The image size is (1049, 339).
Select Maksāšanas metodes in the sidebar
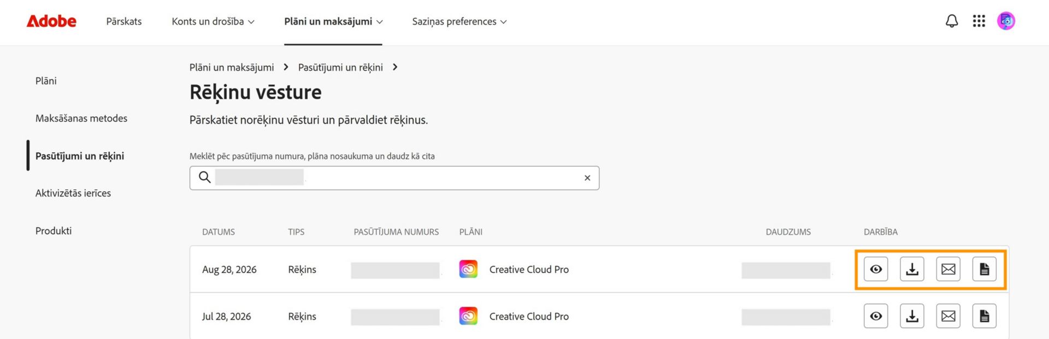tap(81, 118)
